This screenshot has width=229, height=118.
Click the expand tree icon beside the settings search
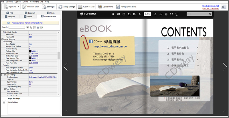(x=31, y=27)
